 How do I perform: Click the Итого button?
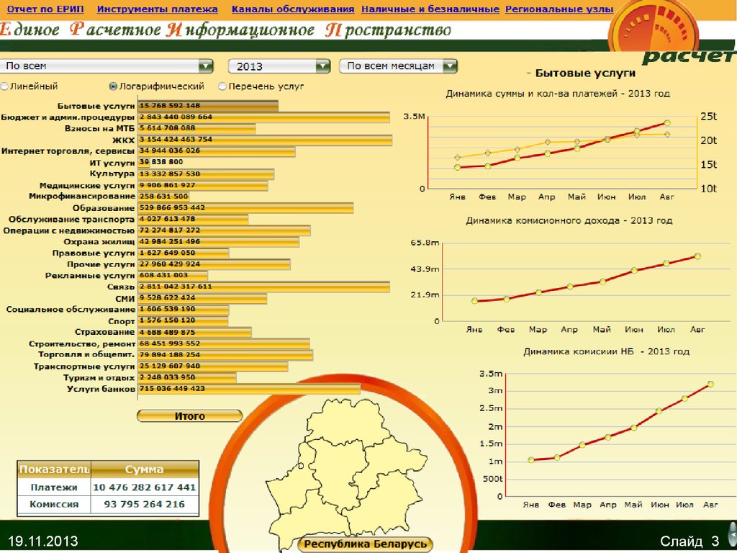(190, 416)
